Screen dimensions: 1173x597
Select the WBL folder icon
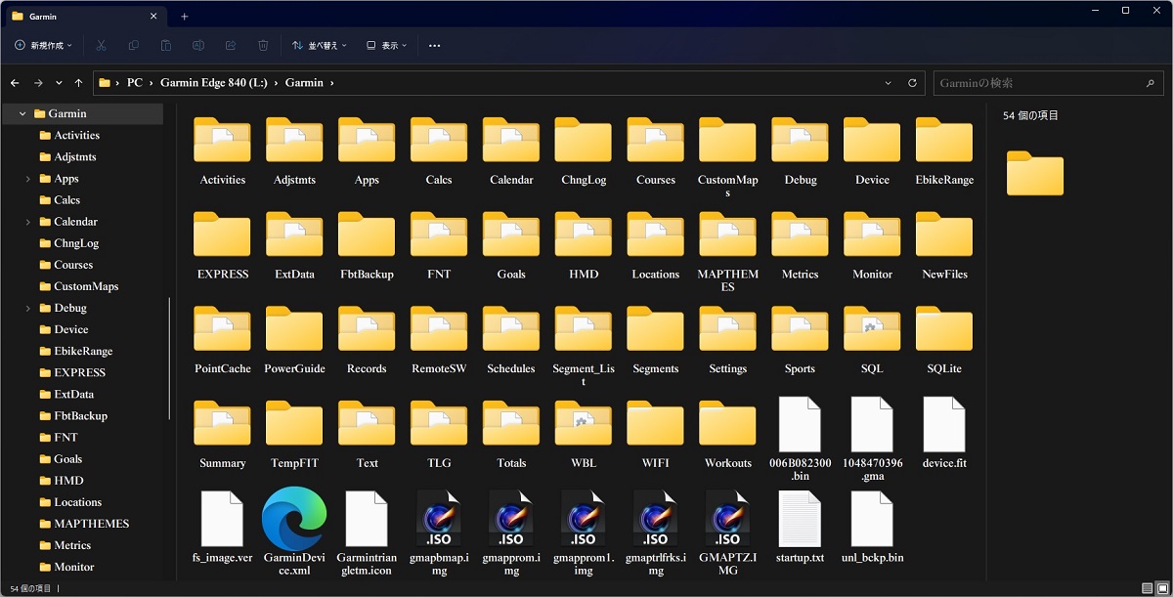click(x=583, y=424)
